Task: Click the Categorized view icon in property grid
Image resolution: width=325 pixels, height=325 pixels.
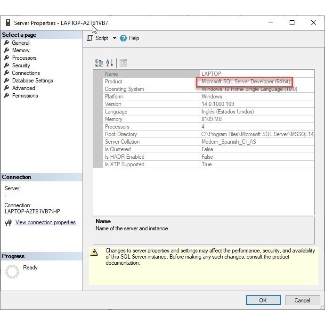Action: [x=99, y=63]
